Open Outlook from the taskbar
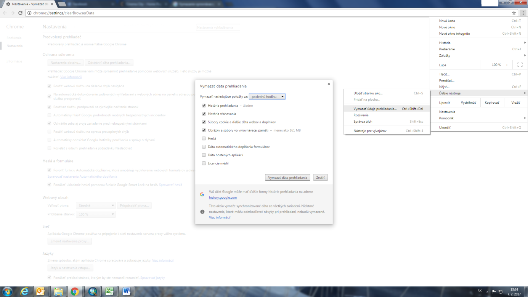The width and height of the screenshot is (528, 297). coord(41,291)
